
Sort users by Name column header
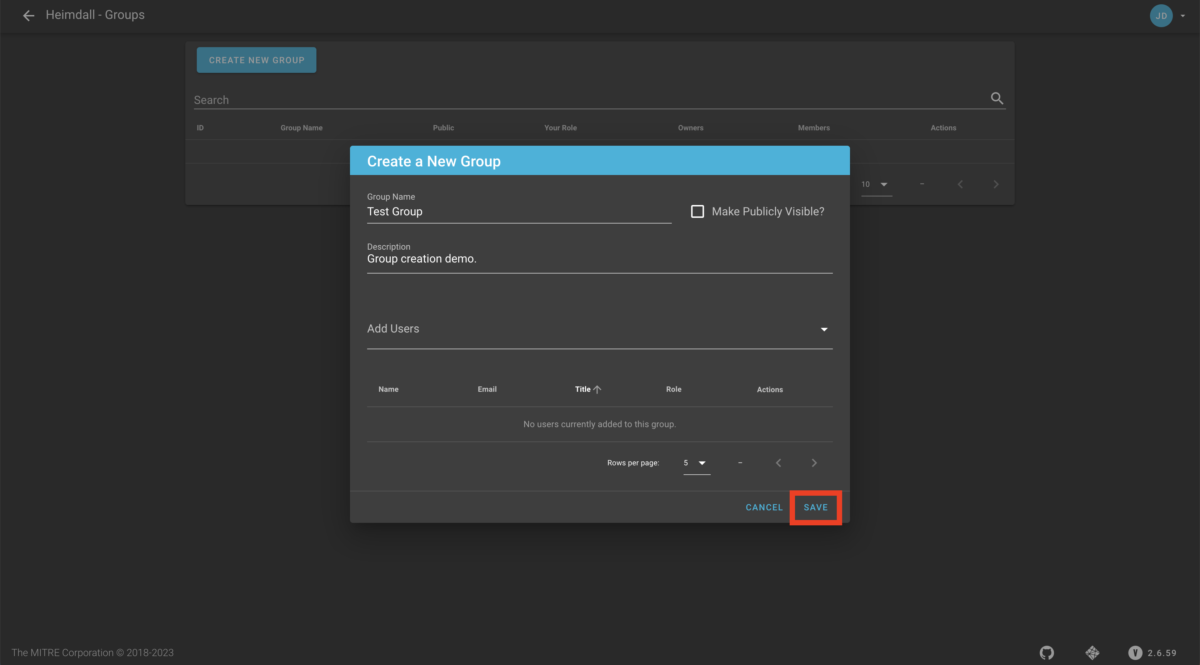tap(388, 389)
